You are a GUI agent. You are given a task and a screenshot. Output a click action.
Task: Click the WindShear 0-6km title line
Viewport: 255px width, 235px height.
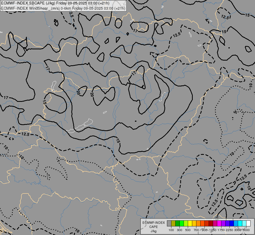[63, 8]
